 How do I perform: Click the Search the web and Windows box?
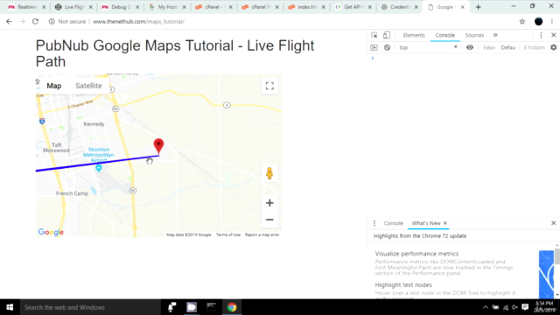click(90, 307)
